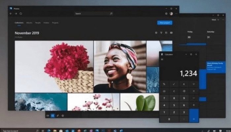
Task: Click the 9 key on Calculator
Action: (x=184, y=98)
